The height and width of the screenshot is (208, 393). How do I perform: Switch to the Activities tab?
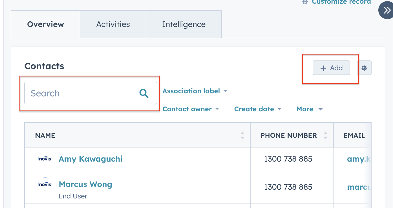[x=113, y=24]
